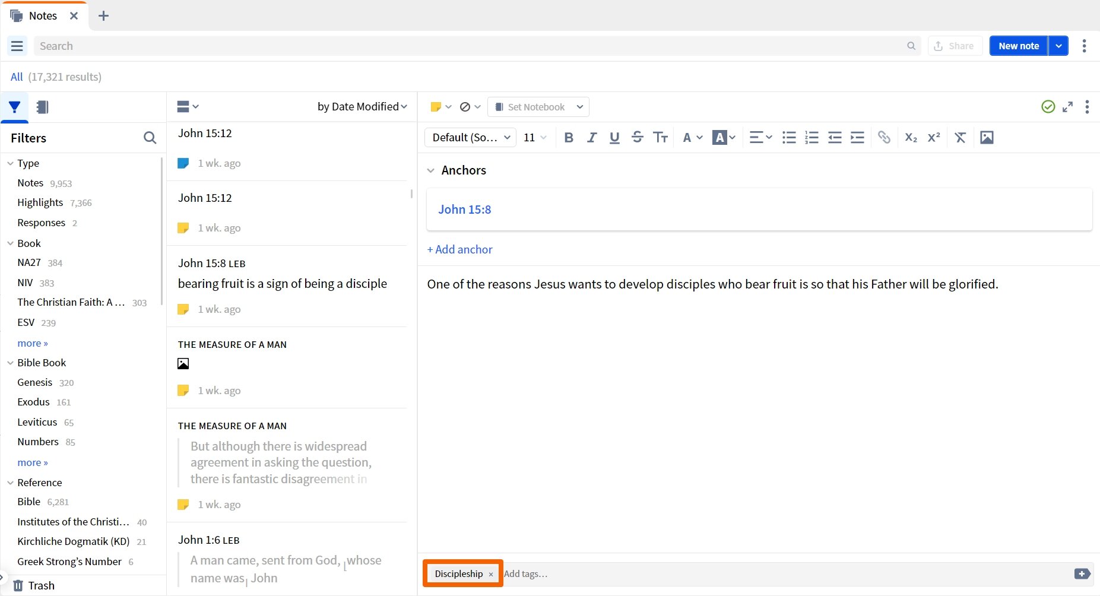Select the Filters funnel tab
Viewport: 1100px width, 596px height.
click(x=15, y=107)
